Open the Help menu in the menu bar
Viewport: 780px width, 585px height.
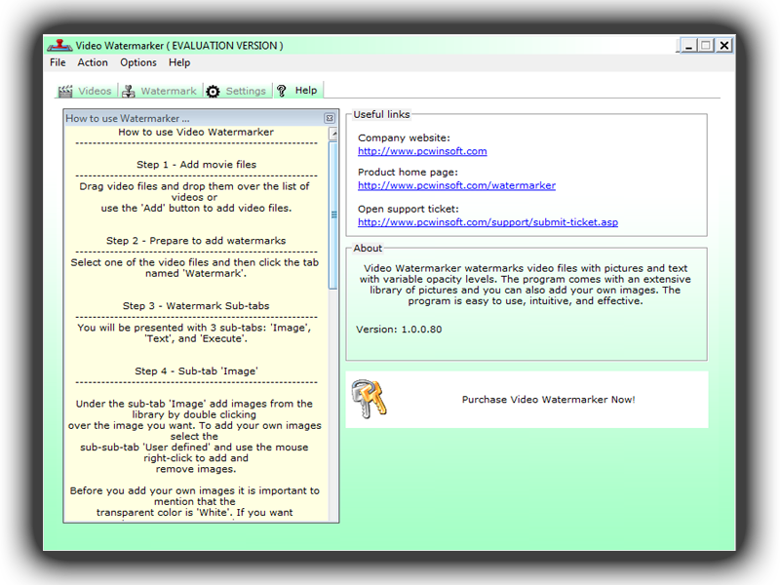[x=179, y=62]
